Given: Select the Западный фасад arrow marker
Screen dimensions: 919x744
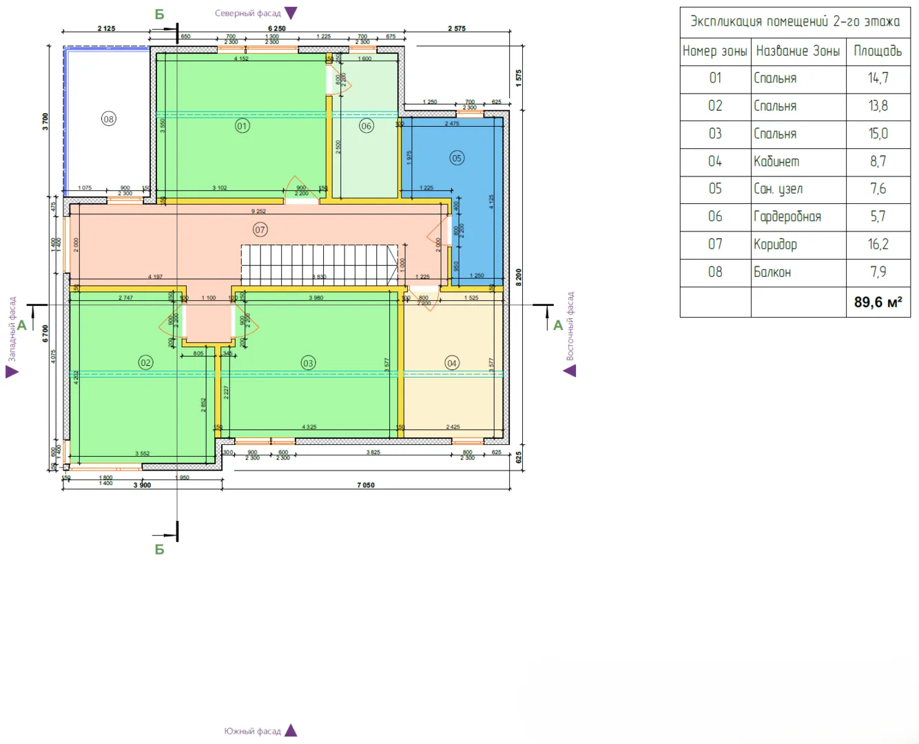Looking at the screenshot, I should click(12, 372).
